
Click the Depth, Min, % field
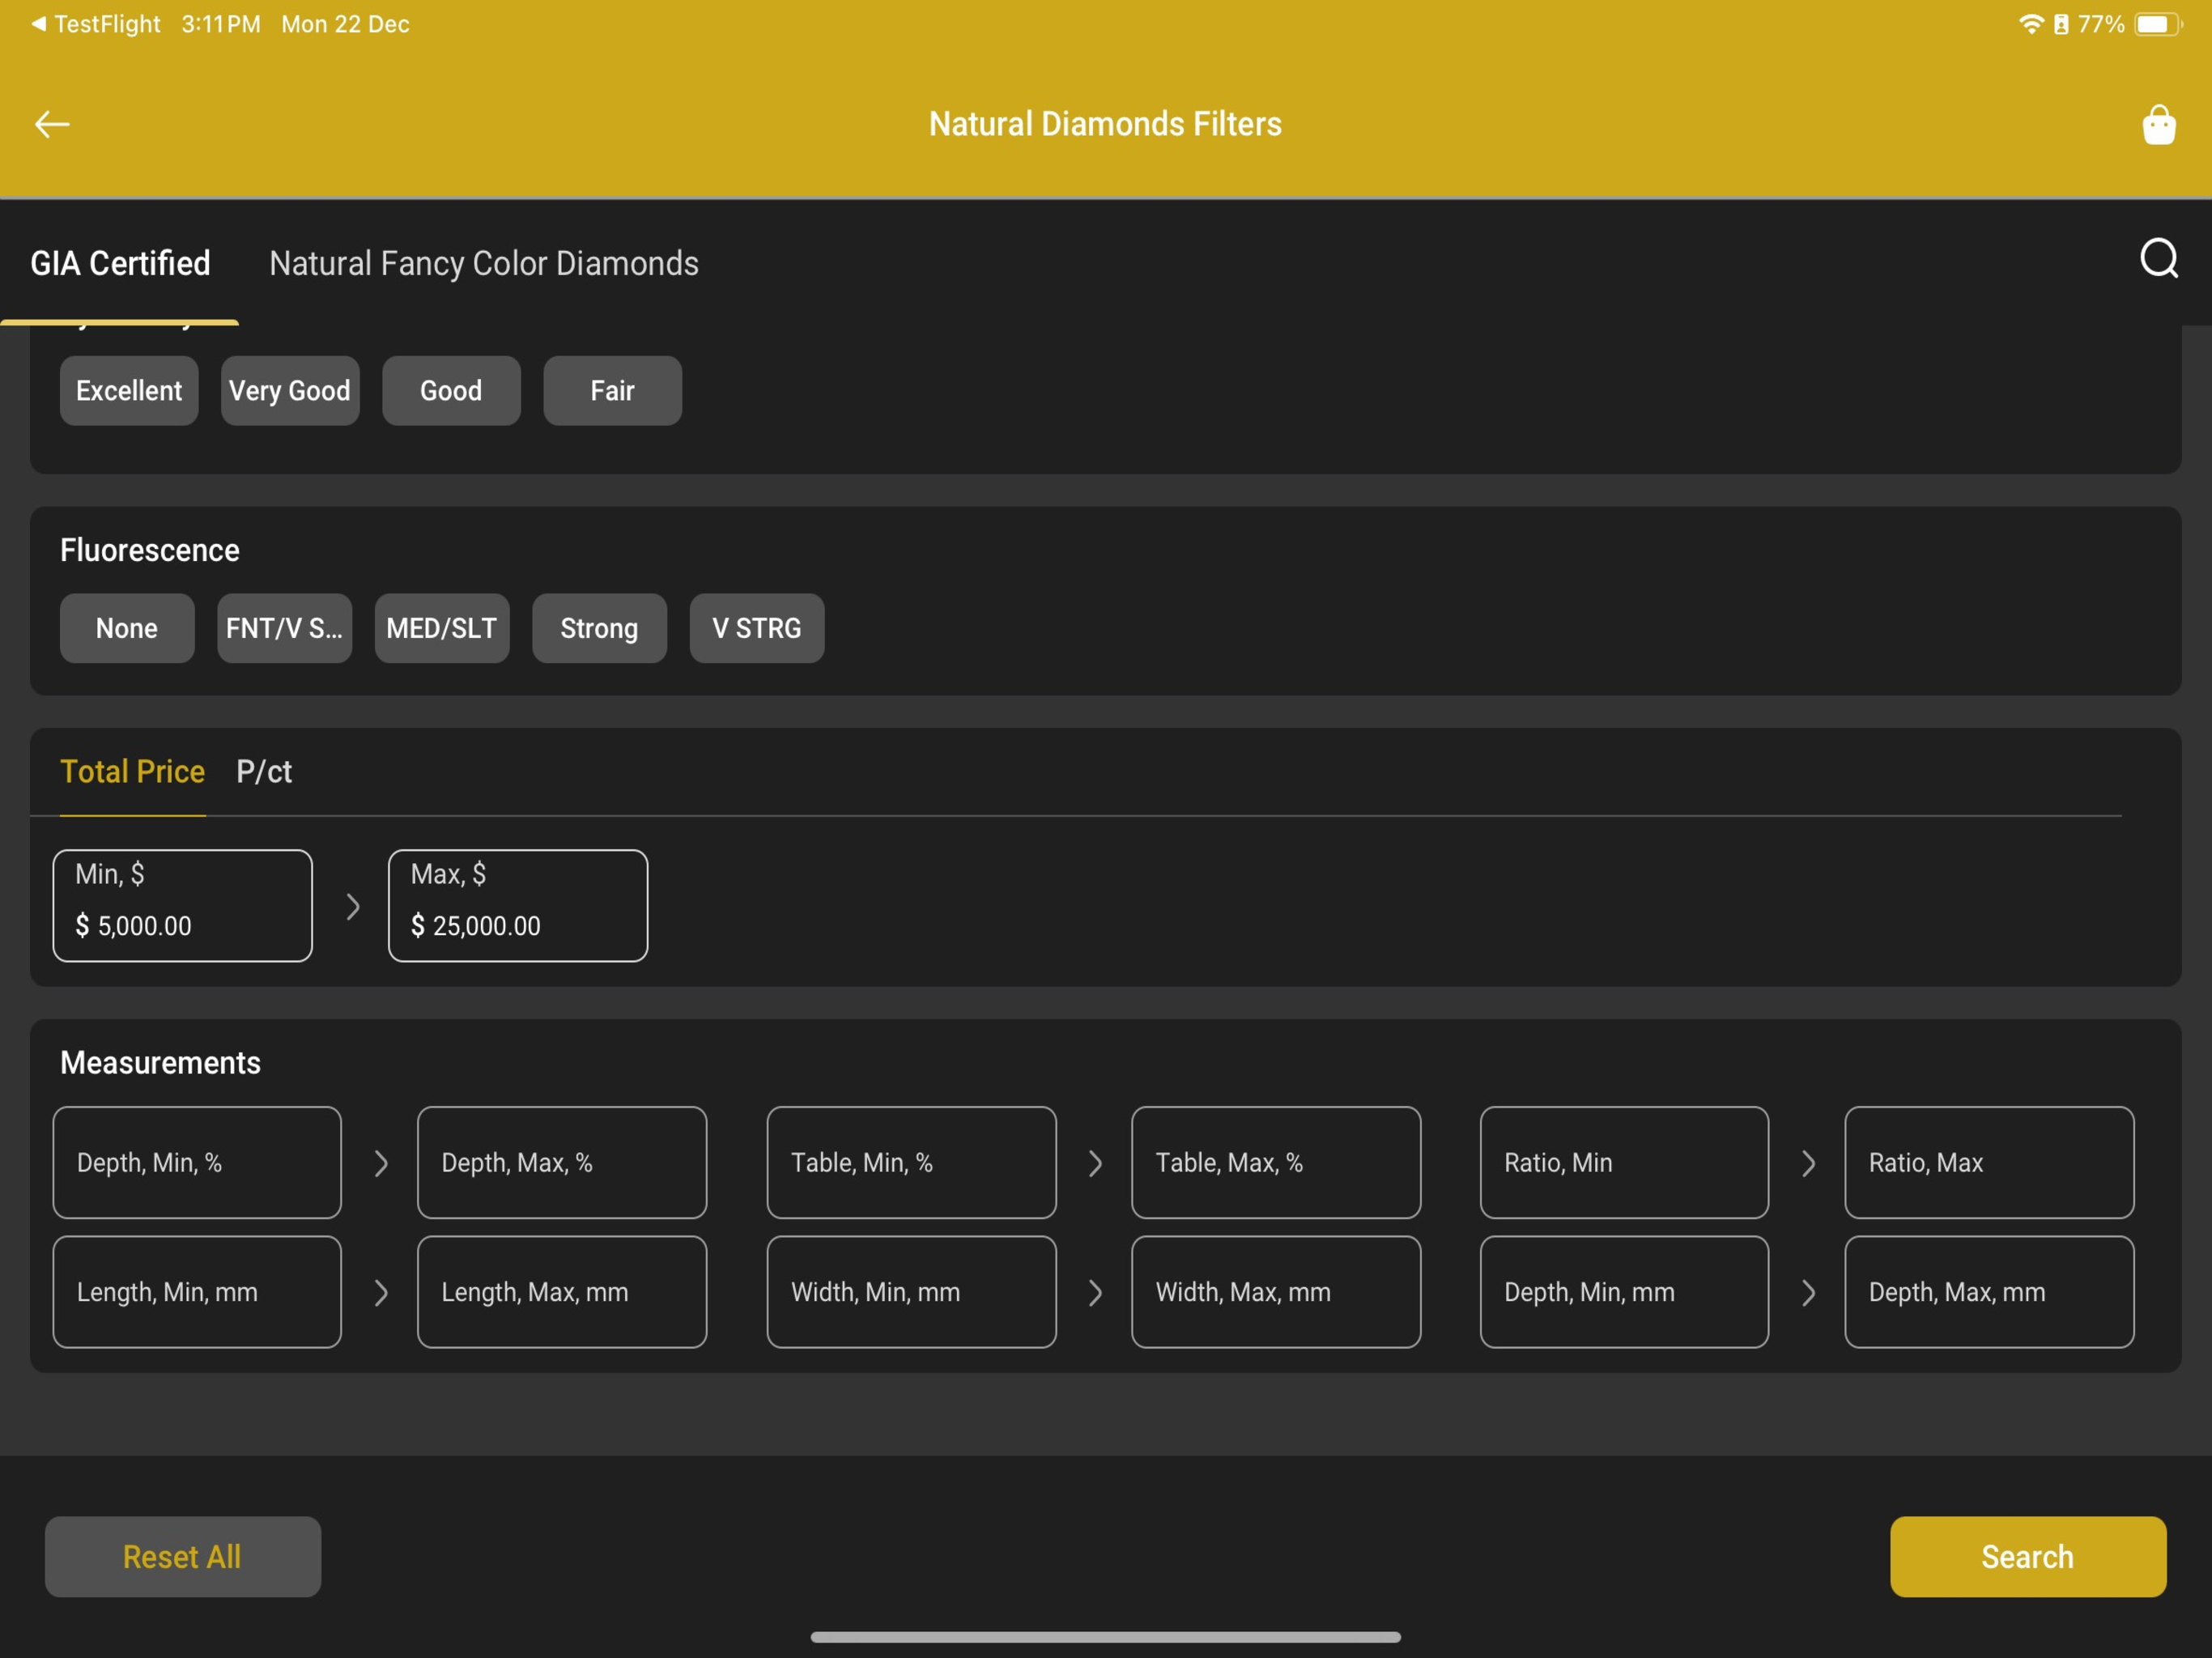[197, 1162]
